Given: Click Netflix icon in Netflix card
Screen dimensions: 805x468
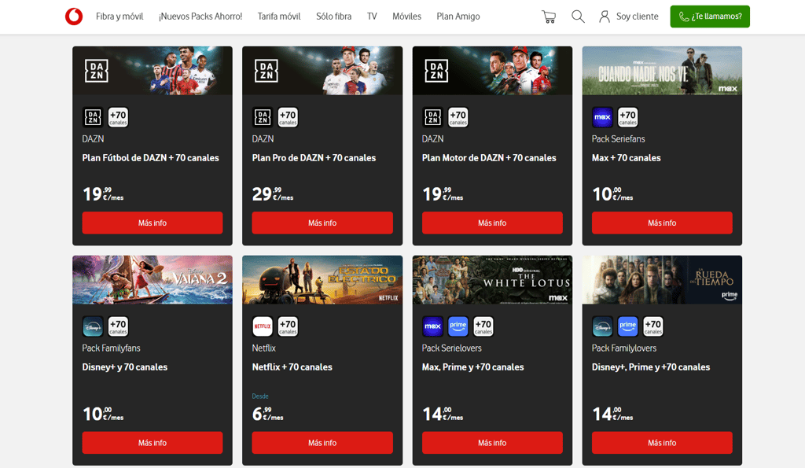Looking at the screenshot, I should (x=263, y=326).
